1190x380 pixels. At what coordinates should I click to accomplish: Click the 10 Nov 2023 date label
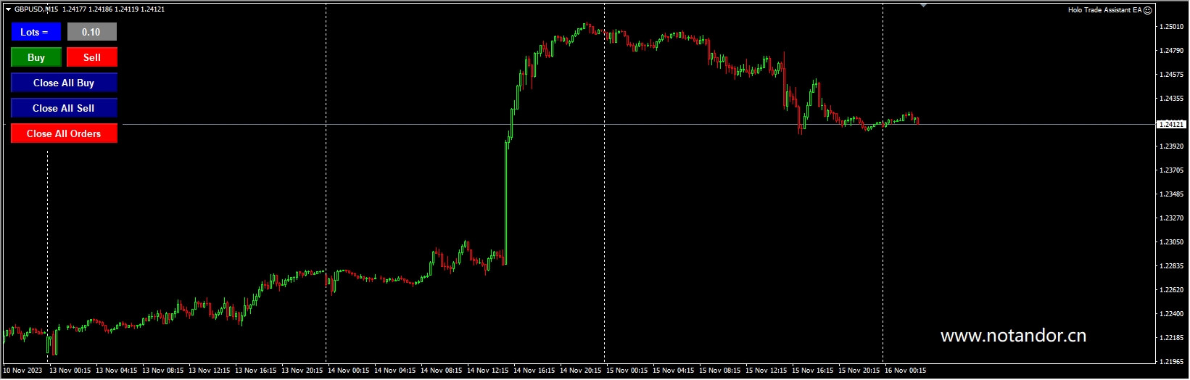[x=22, y=371]
